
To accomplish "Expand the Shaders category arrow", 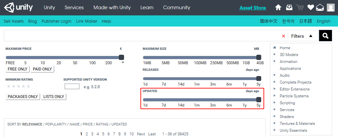I will [x=275, y=117].
